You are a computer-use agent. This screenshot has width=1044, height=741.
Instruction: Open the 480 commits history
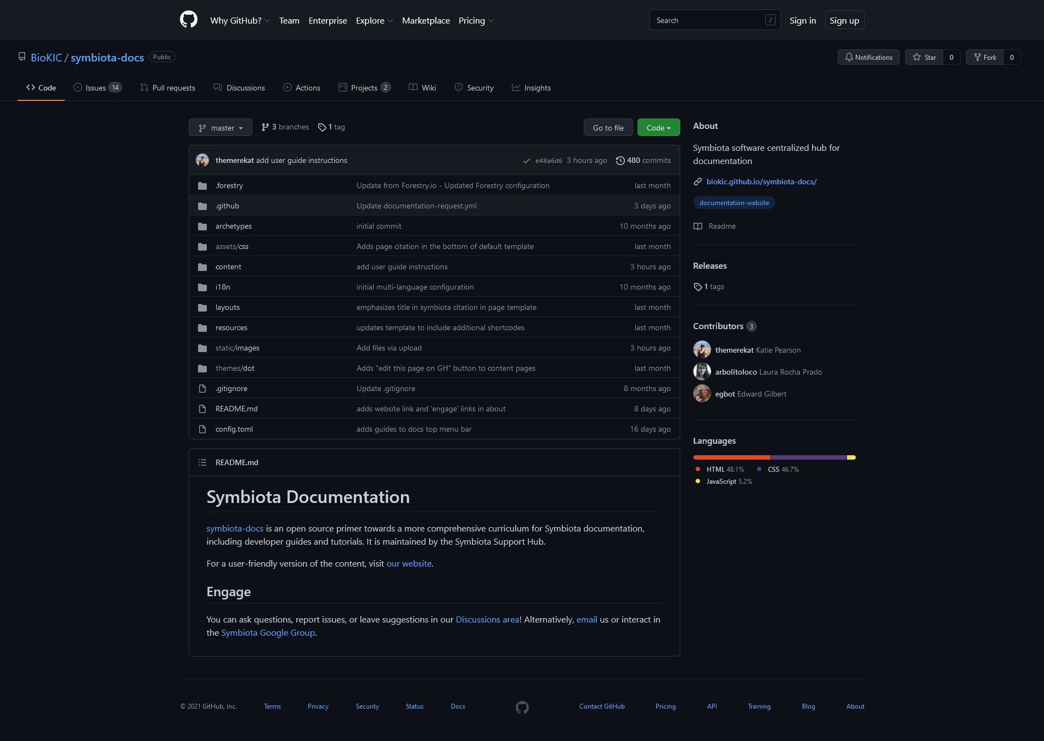[x=643, y=160]
